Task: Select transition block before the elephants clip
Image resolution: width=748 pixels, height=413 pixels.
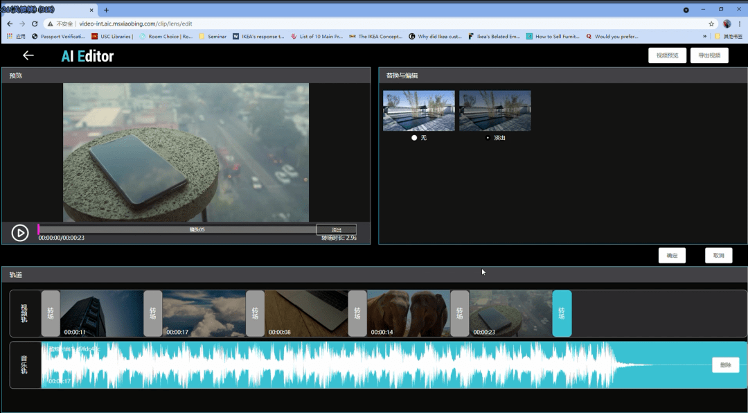Action: (357, 313)
